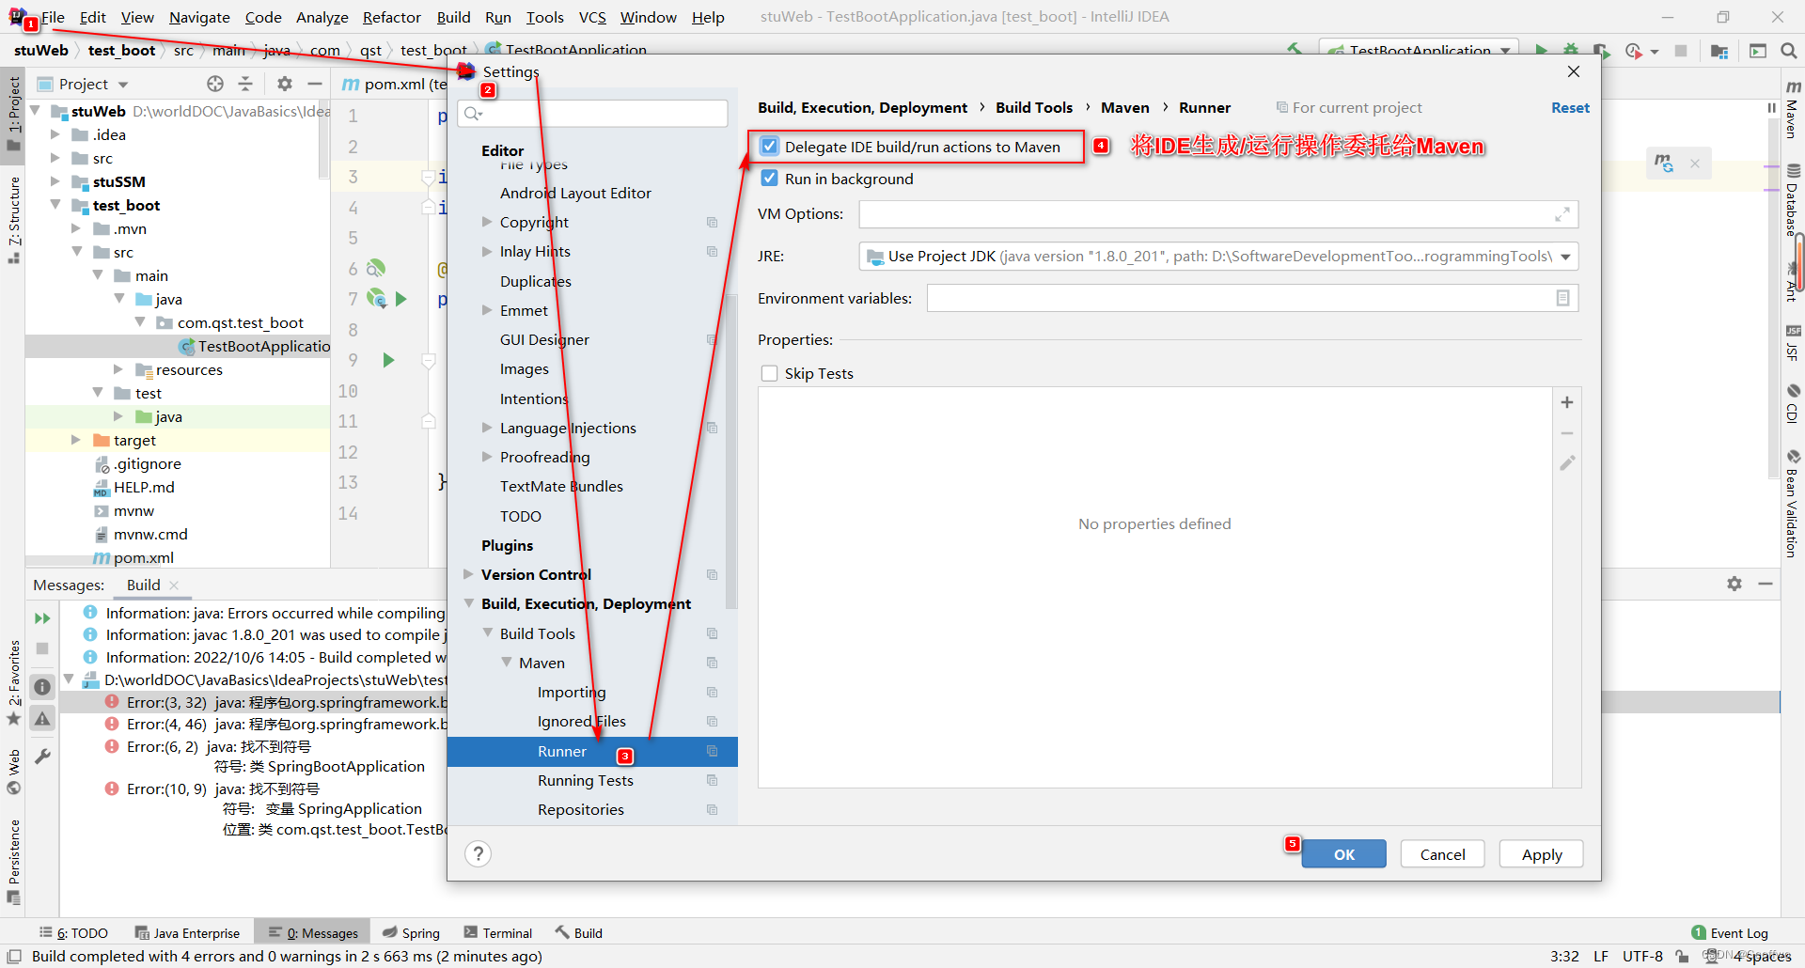This screenshot has width=1805, height=968.
Task: Click the run gutter icon on line 9
Action: click(388, 360)
